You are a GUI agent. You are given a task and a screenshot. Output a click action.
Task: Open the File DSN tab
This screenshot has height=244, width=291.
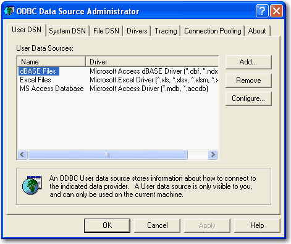click(106, 31)
